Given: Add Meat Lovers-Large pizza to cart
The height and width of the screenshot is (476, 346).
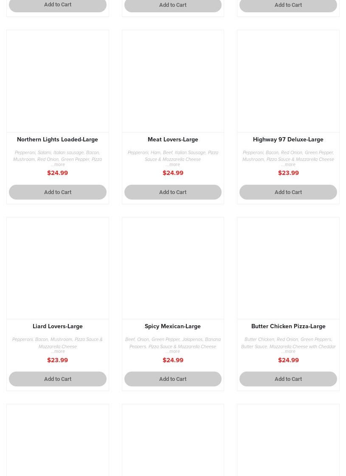Looking at the screenshot, I should 173,192.
